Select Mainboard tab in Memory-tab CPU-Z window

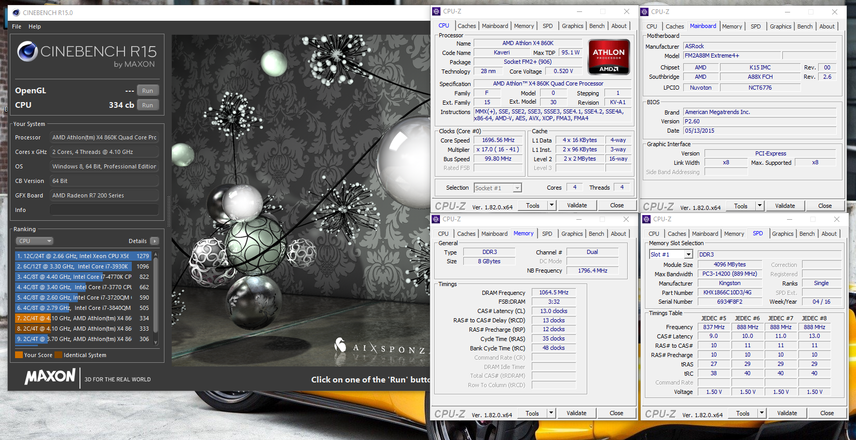pos(494,234)
